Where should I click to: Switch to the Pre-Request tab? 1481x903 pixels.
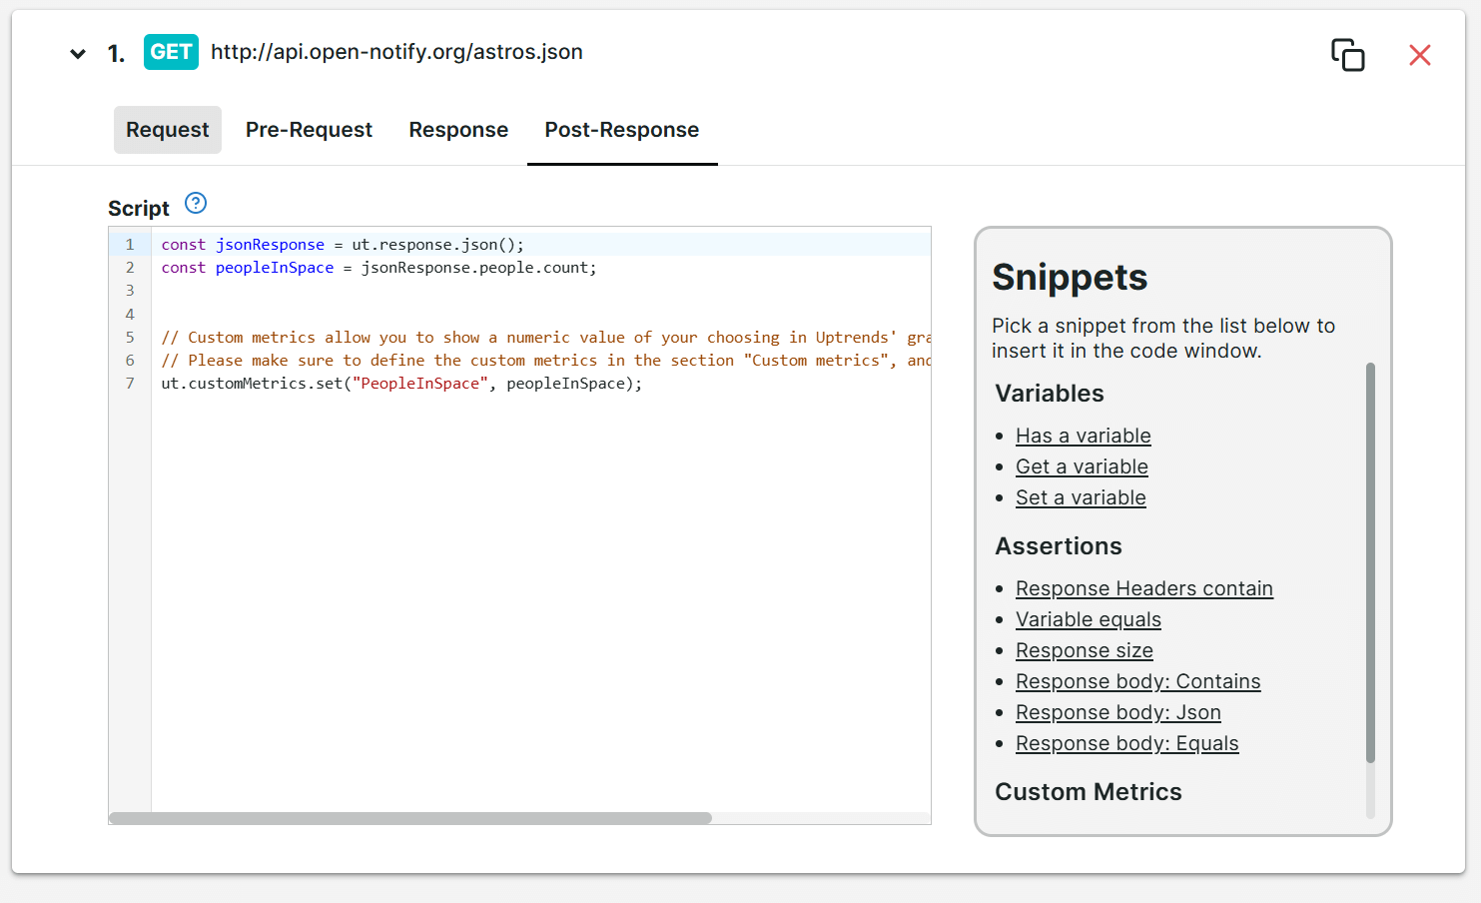click(309, 130)
